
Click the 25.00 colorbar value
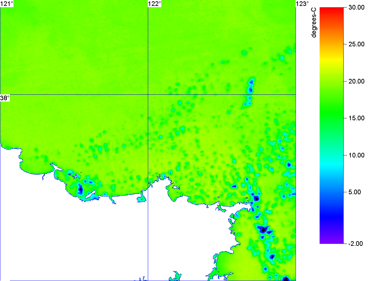[x=356, y=44]
